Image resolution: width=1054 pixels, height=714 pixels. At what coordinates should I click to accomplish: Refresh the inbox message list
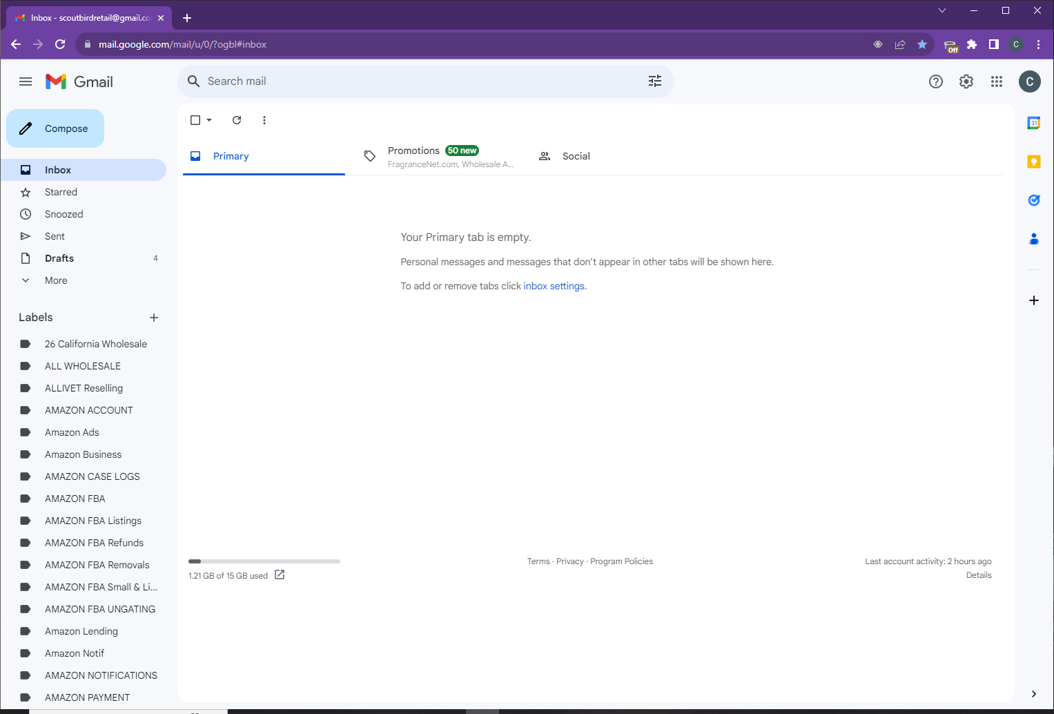(x=237, y=120)
